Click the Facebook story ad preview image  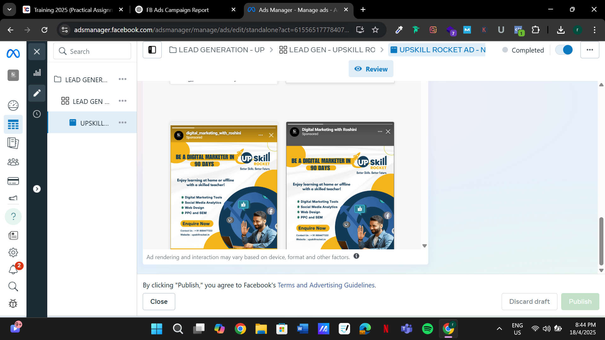click(340, 197)
